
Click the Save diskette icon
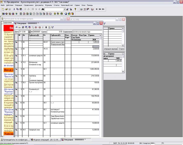coord(10,9)
